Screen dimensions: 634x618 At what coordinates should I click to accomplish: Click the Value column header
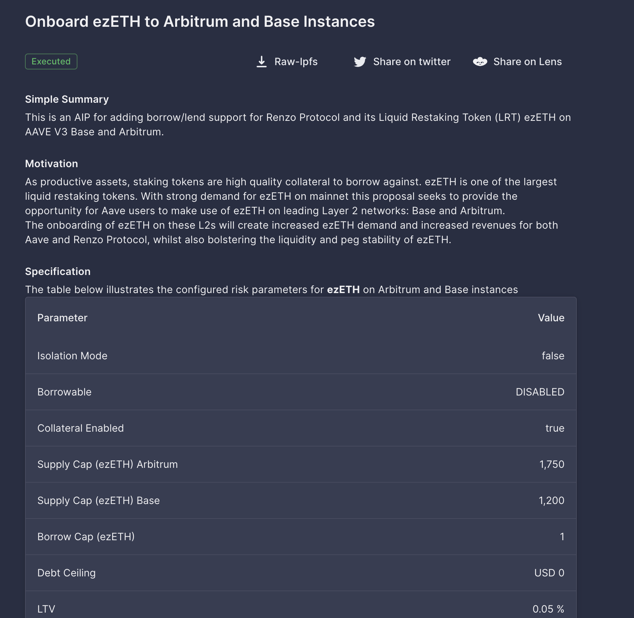(x=551, y=318)
